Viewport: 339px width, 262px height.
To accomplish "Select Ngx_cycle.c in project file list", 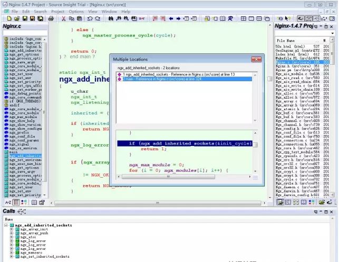I will 302,179.
